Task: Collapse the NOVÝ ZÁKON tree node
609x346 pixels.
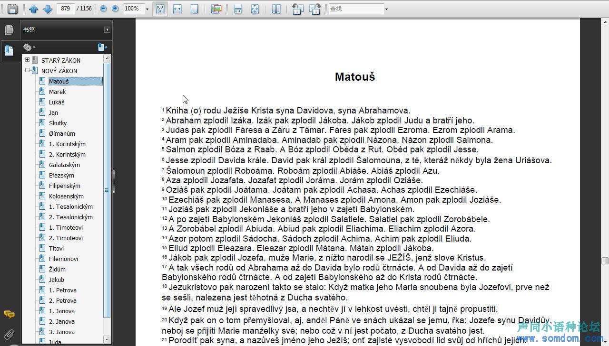Action: (x=27, y=70)
